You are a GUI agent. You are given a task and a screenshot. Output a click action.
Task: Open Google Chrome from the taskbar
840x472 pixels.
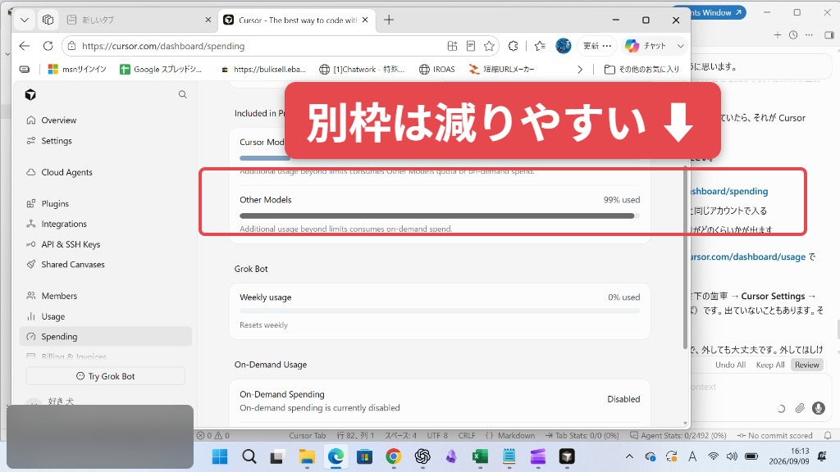pos(394,456)
